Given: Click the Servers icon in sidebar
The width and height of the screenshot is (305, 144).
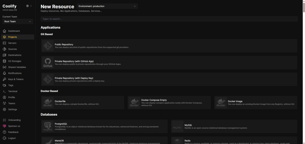Looking at the screenshot, I should tap(4, 43).
